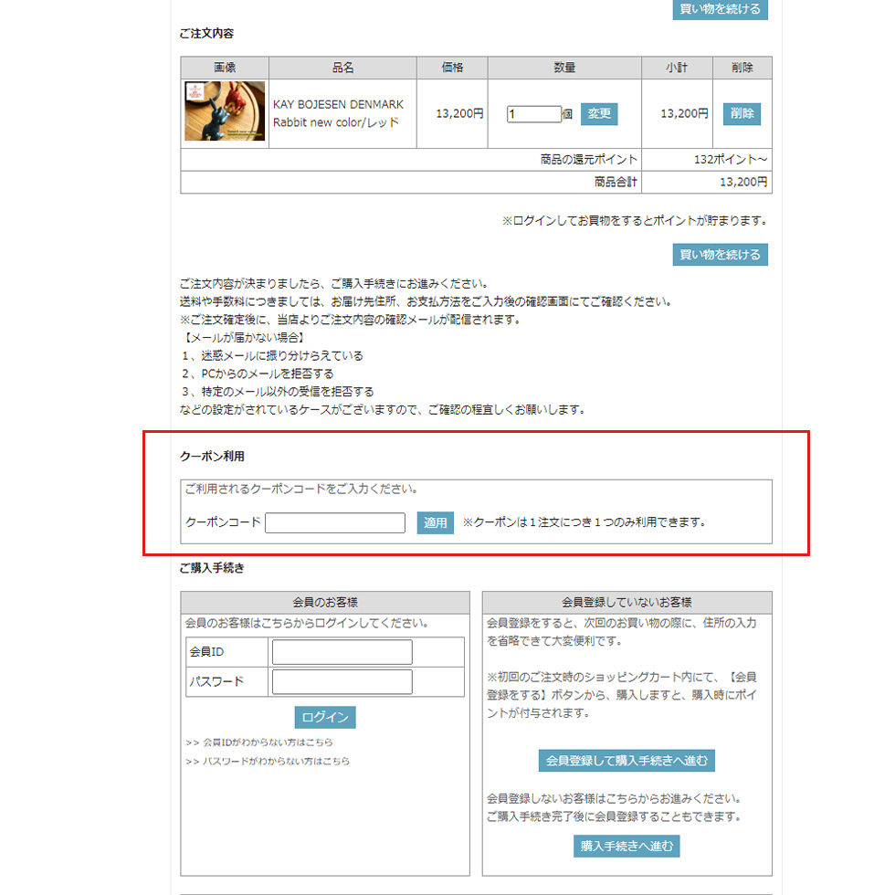Click 買い物を続ける button below the points notice

pyautogui.click(x=720, y=255)
